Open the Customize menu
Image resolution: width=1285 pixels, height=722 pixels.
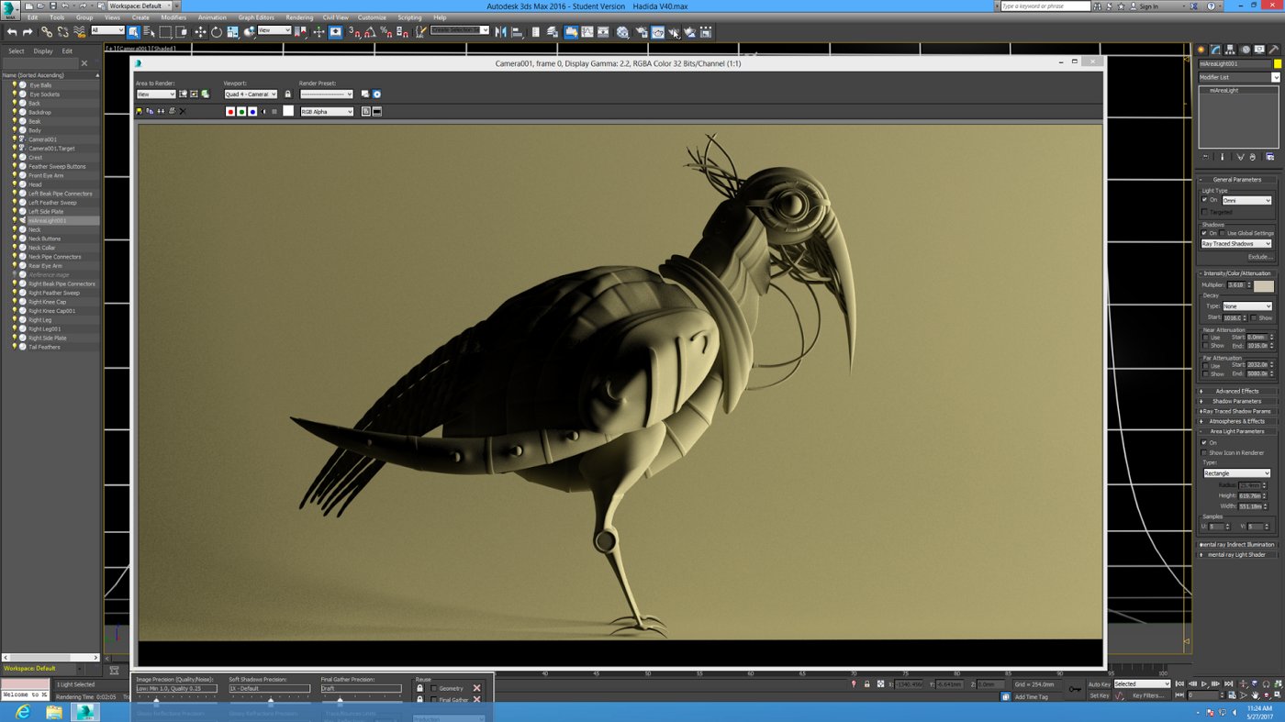pos(372,17)
